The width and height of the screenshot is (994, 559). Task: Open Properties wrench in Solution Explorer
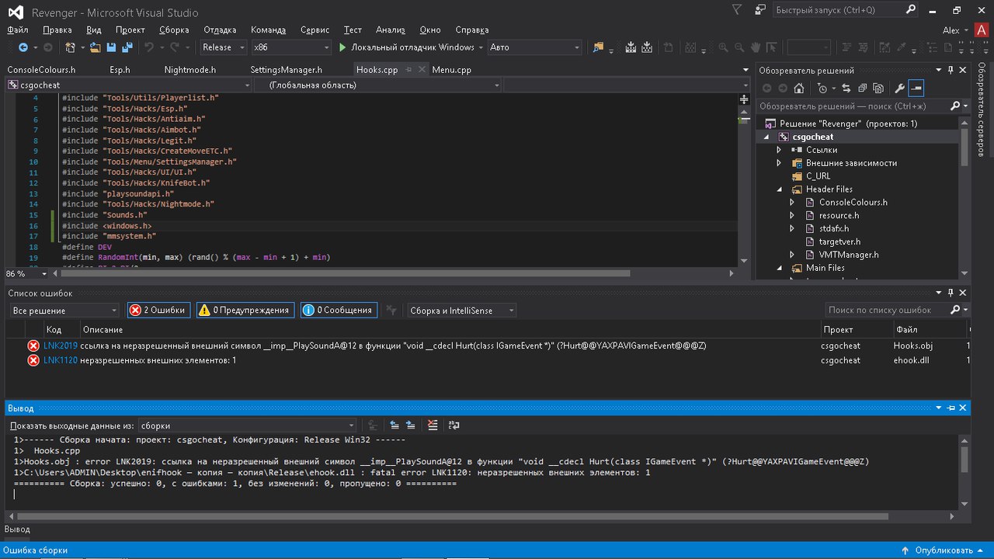[899, 88]
